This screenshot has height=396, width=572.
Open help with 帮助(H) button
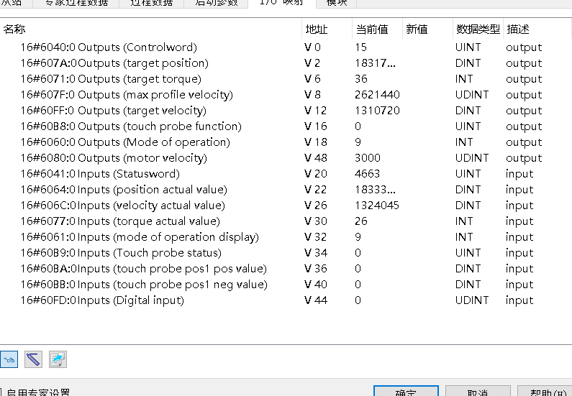[x=545, y=391]
